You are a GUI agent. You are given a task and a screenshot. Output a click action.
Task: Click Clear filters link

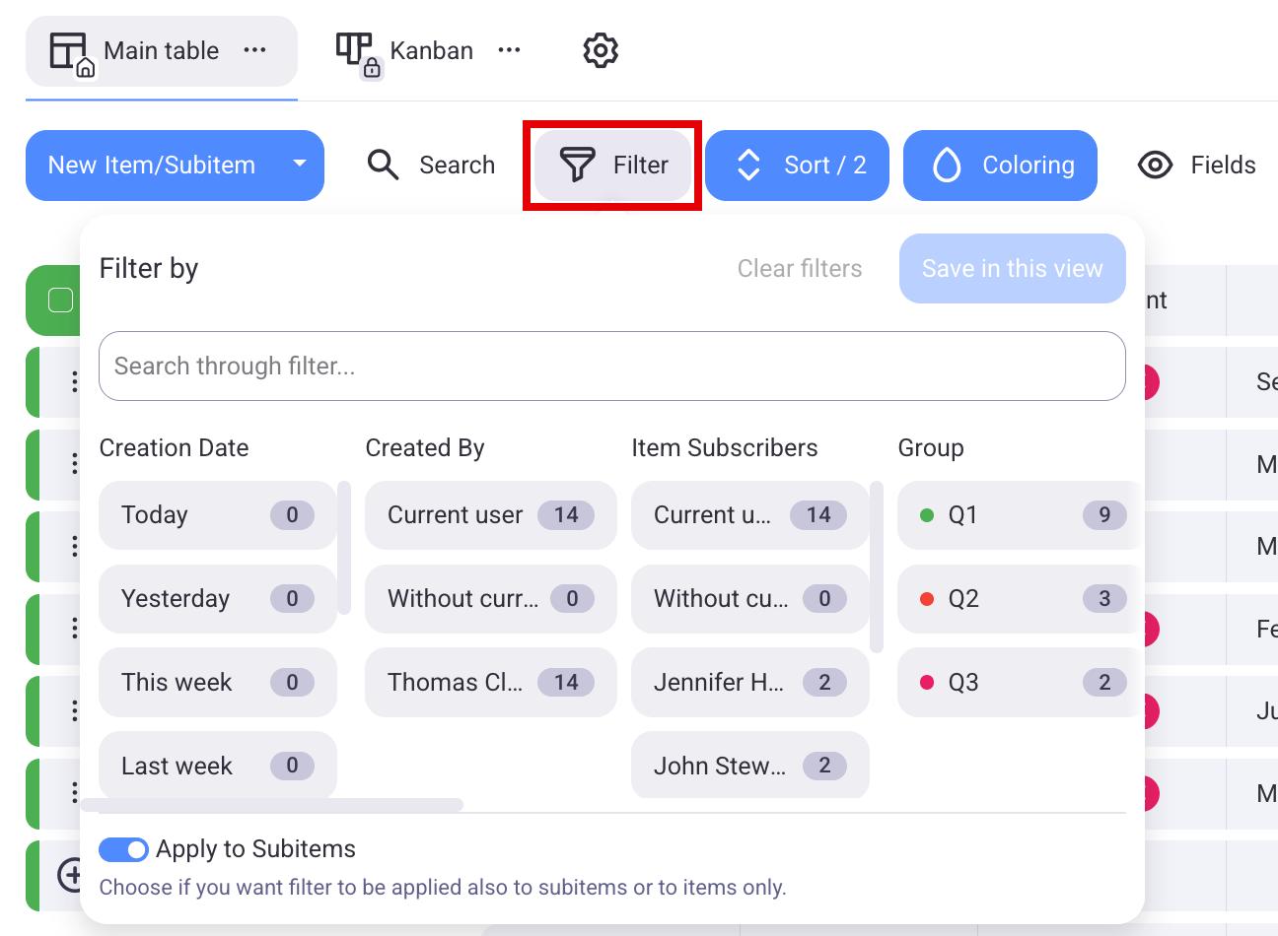click(799, 268)
